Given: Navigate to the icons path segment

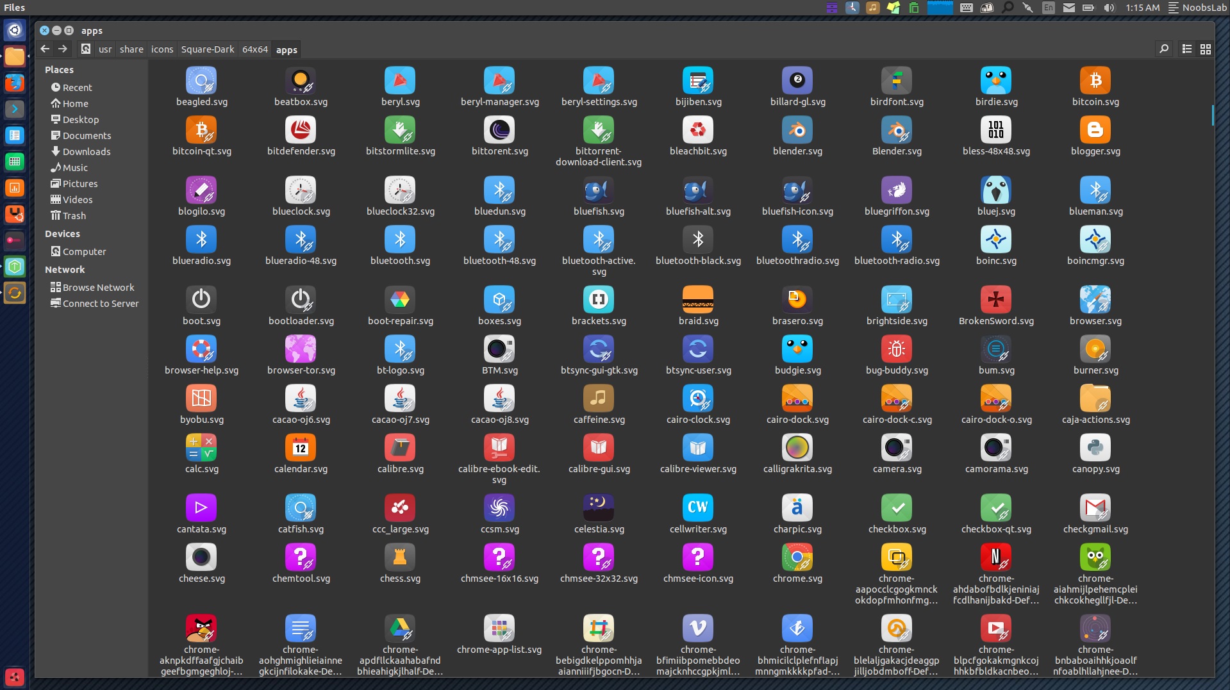Looking at the screenshot, I should pyautogui.click(x=162, y=49).
